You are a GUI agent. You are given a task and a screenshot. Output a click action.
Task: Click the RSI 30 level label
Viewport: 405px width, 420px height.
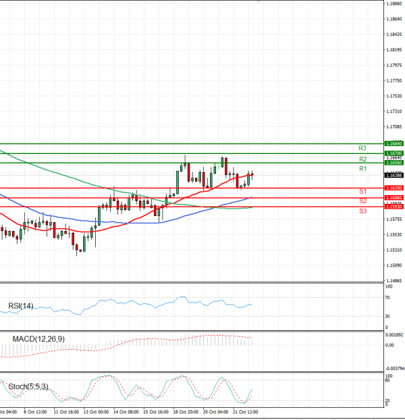387,316
